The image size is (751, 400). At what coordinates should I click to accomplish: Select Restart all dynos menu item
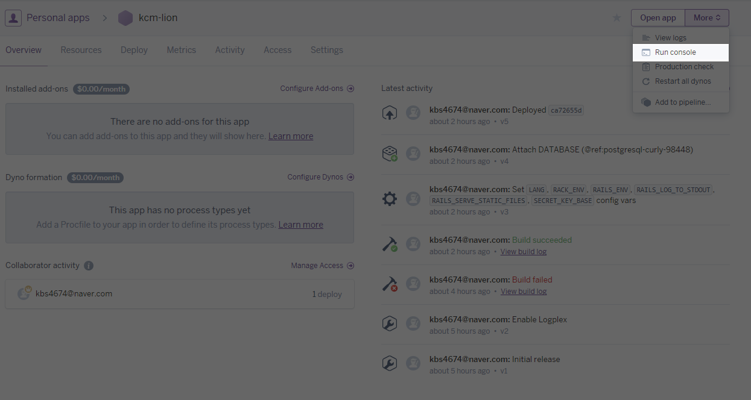point(681,81)
